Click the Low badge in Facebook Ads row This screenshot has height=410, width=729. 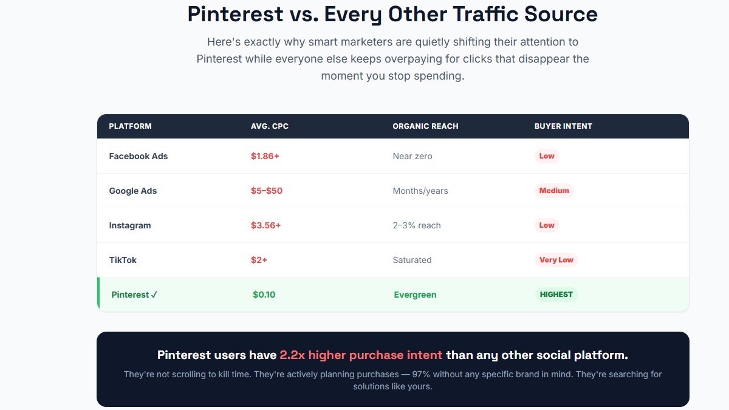(547, 156)
